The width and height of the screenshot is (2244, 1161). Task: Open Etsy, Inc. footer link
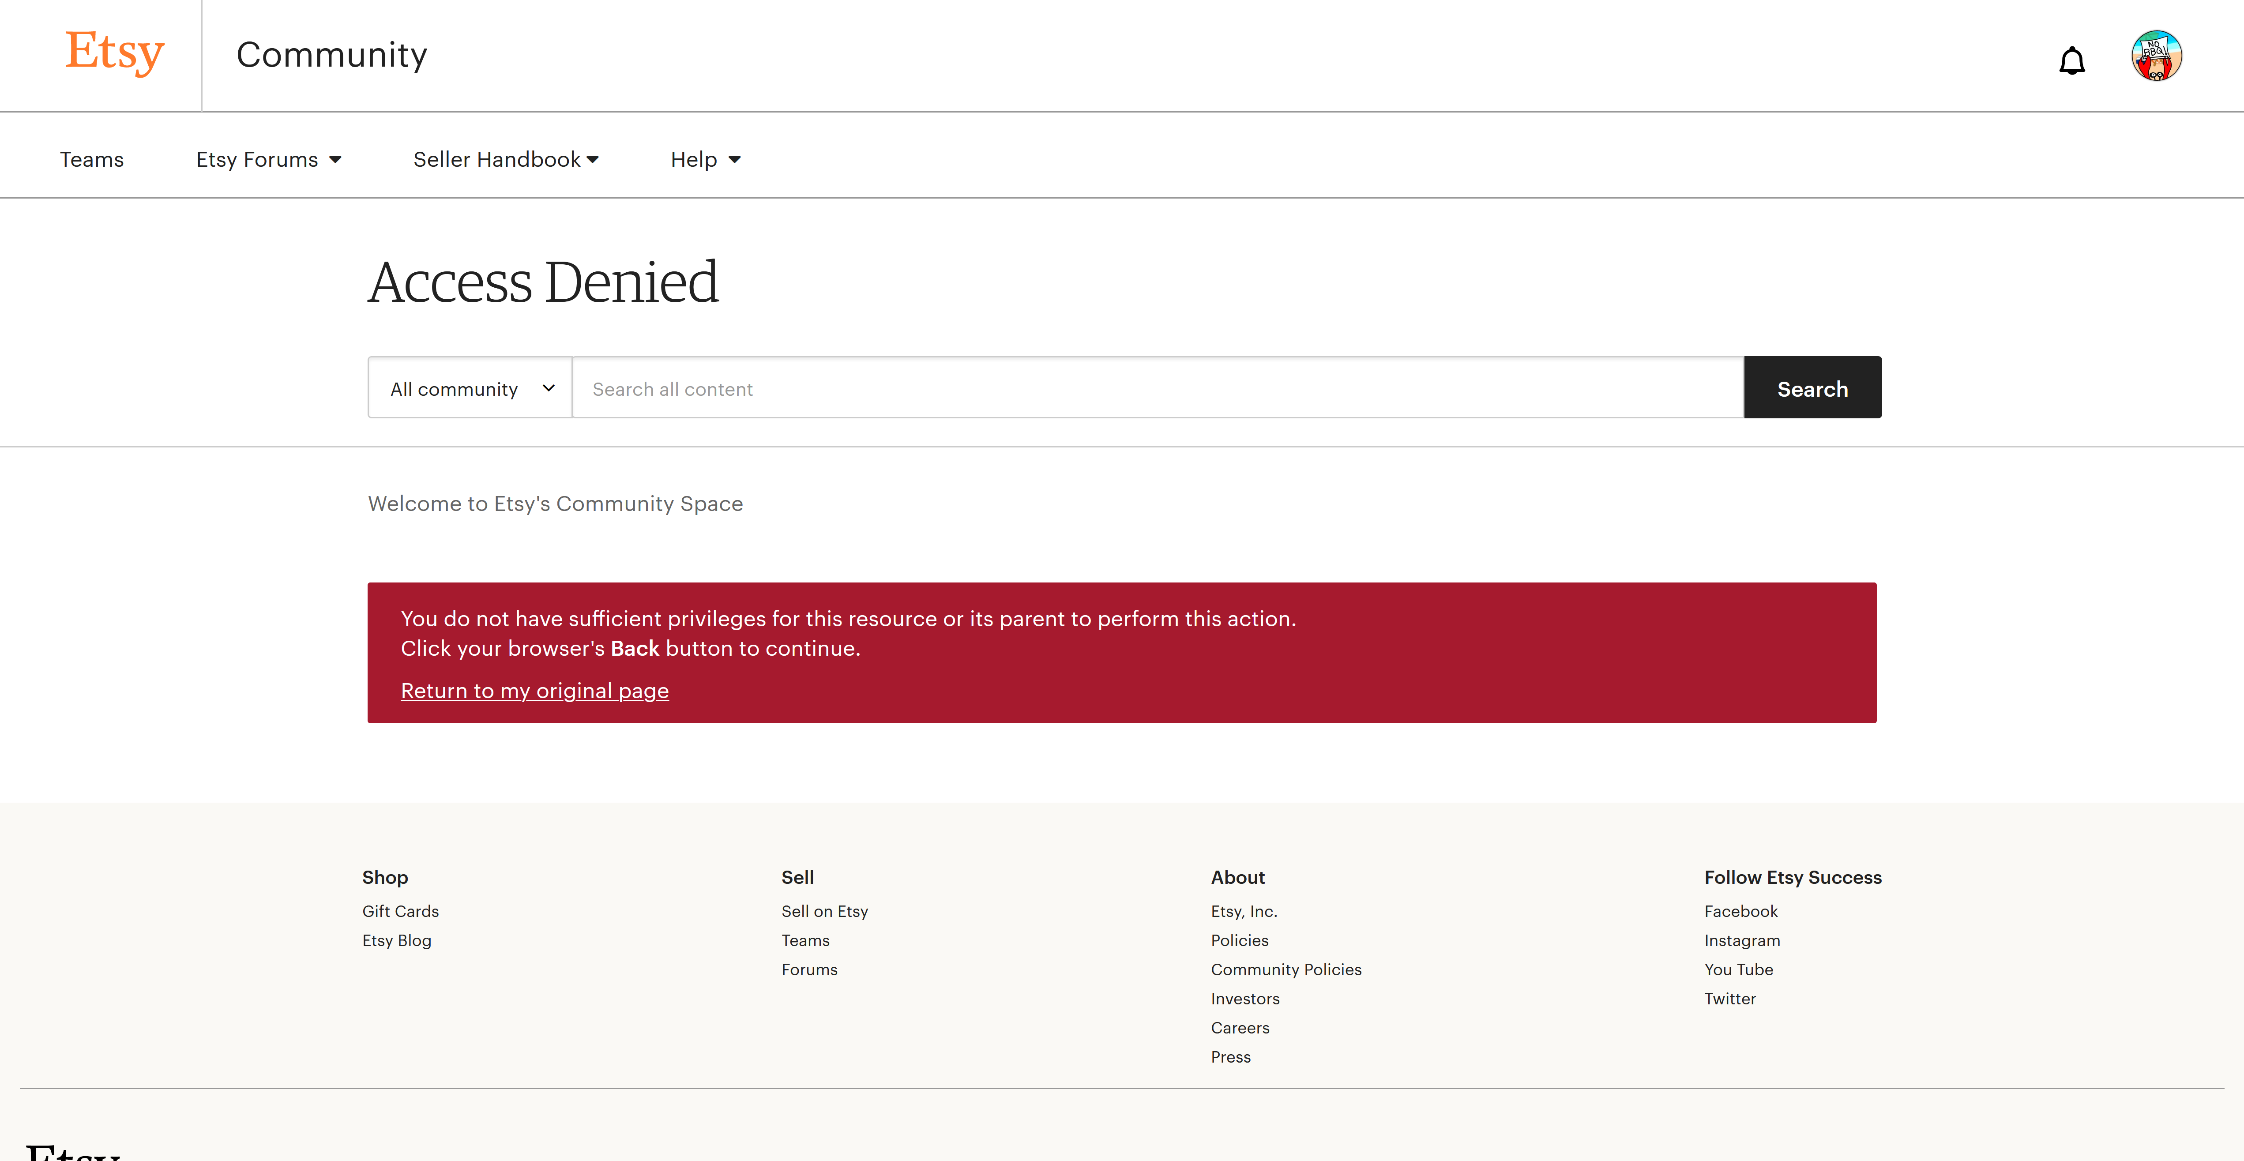(x=1244, y=911)
